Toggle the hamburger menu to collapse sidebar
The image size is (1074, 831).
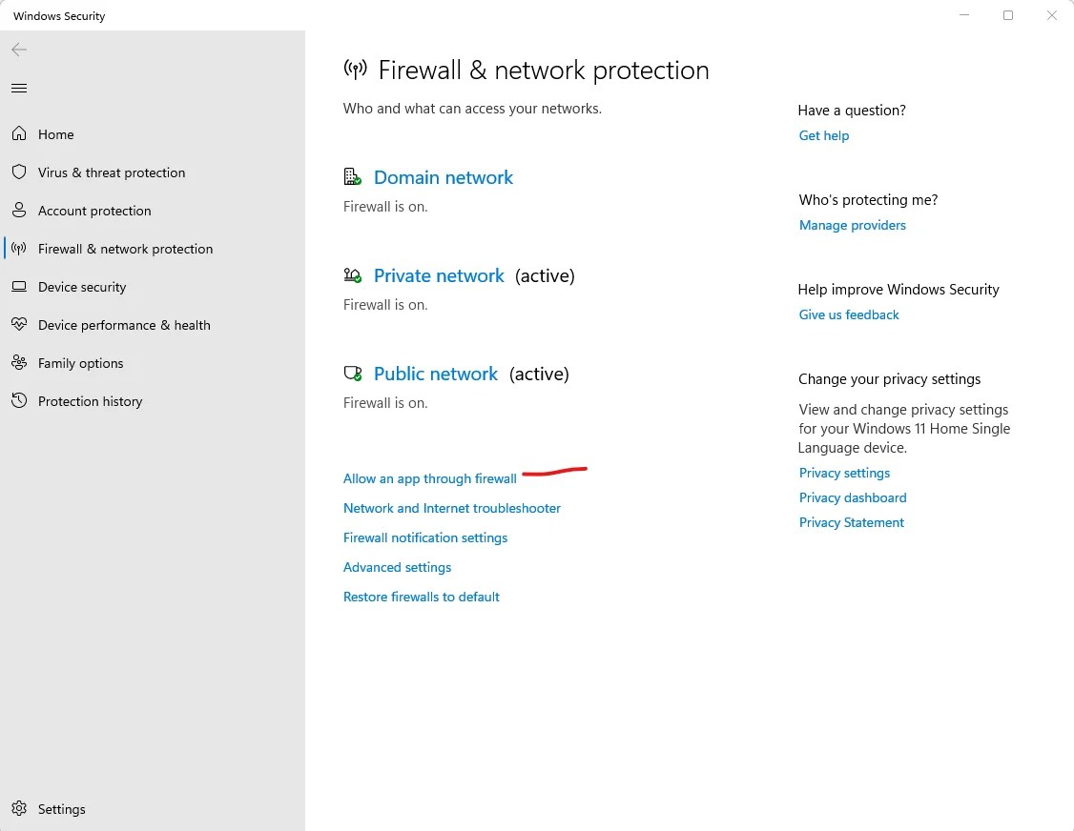coord(19,88)
